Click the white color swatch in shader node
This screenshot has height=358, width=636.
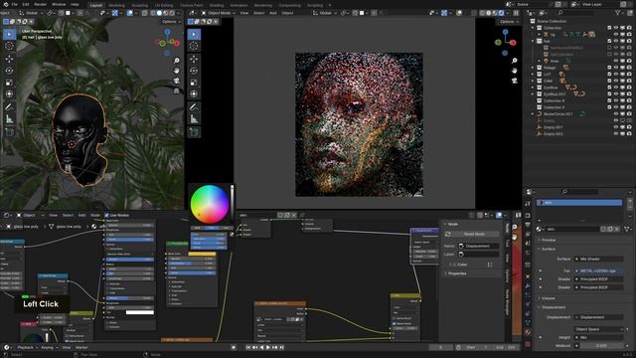click(140, 312)
